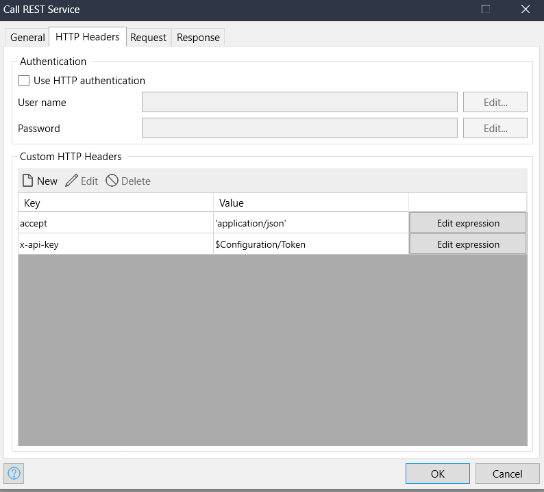The image size is (544, 492).
Task: Edit expression for x-api-key header
Action: (468, 244)
